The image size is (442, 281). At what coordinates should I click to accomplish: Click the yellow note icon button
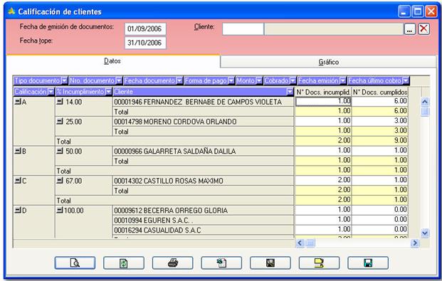[x=319, y=263]
